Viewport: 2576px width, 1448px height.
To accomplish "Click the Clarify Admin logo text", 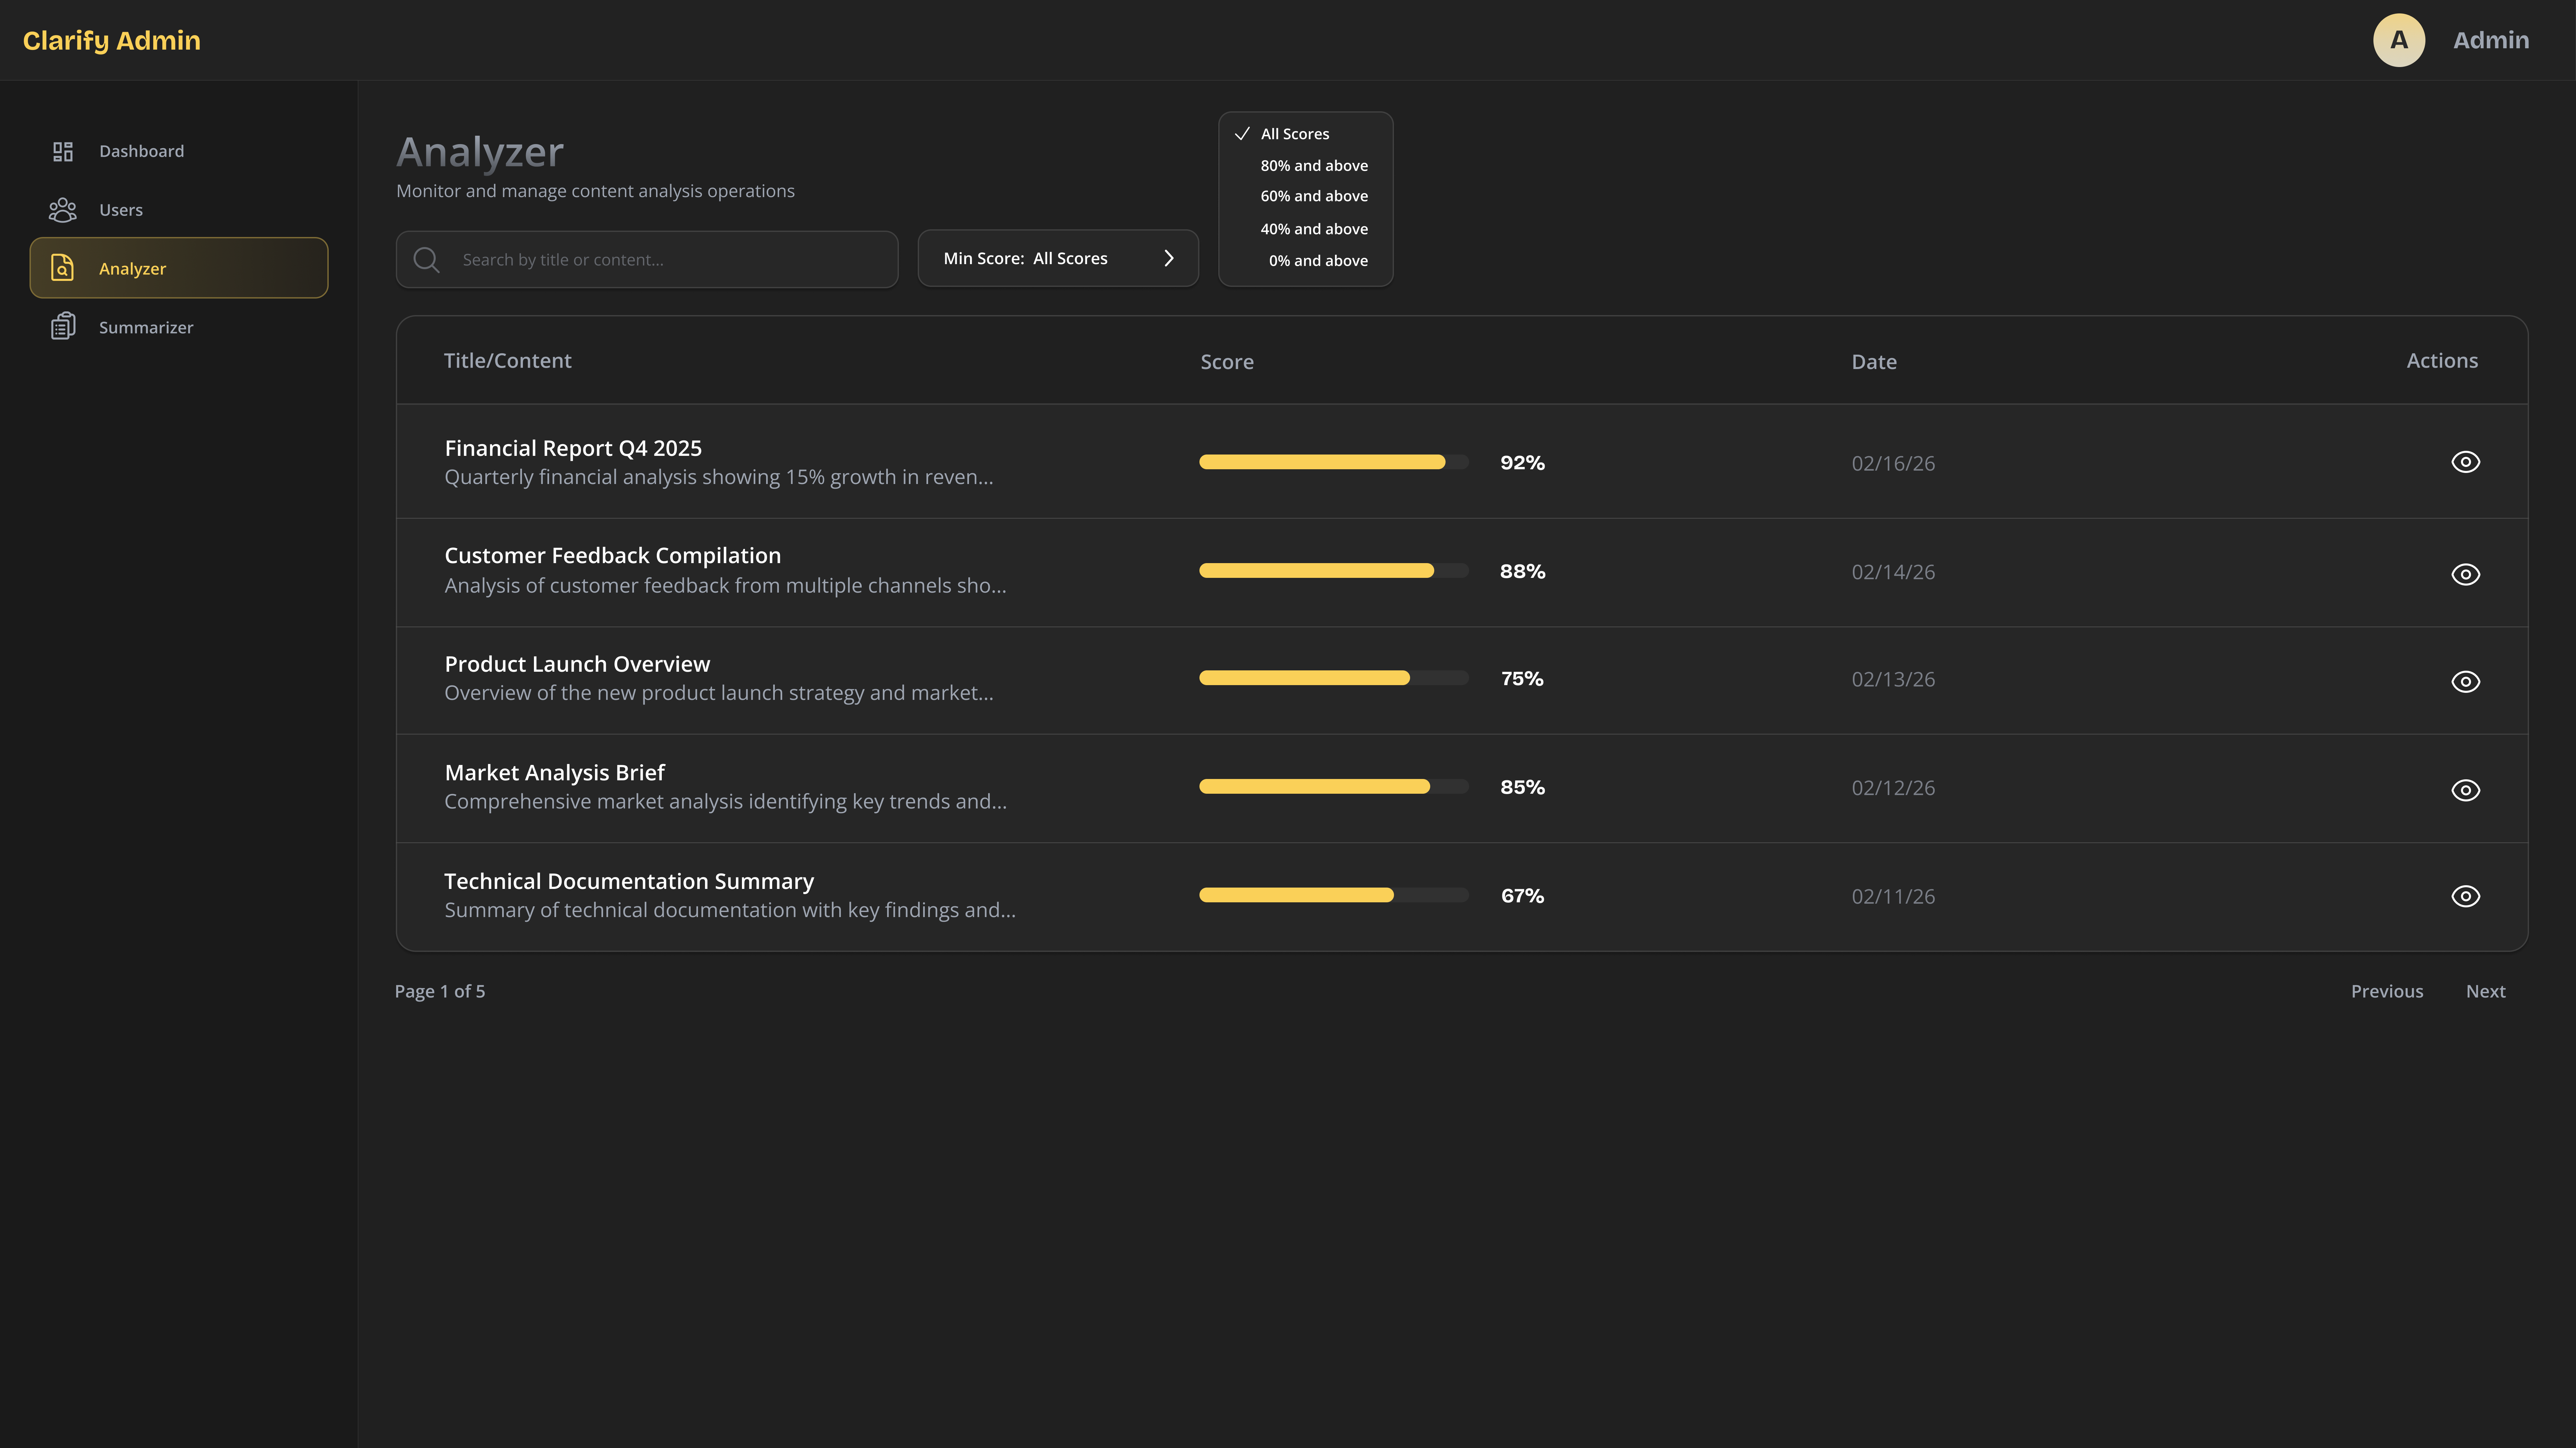I will [112, 41].
